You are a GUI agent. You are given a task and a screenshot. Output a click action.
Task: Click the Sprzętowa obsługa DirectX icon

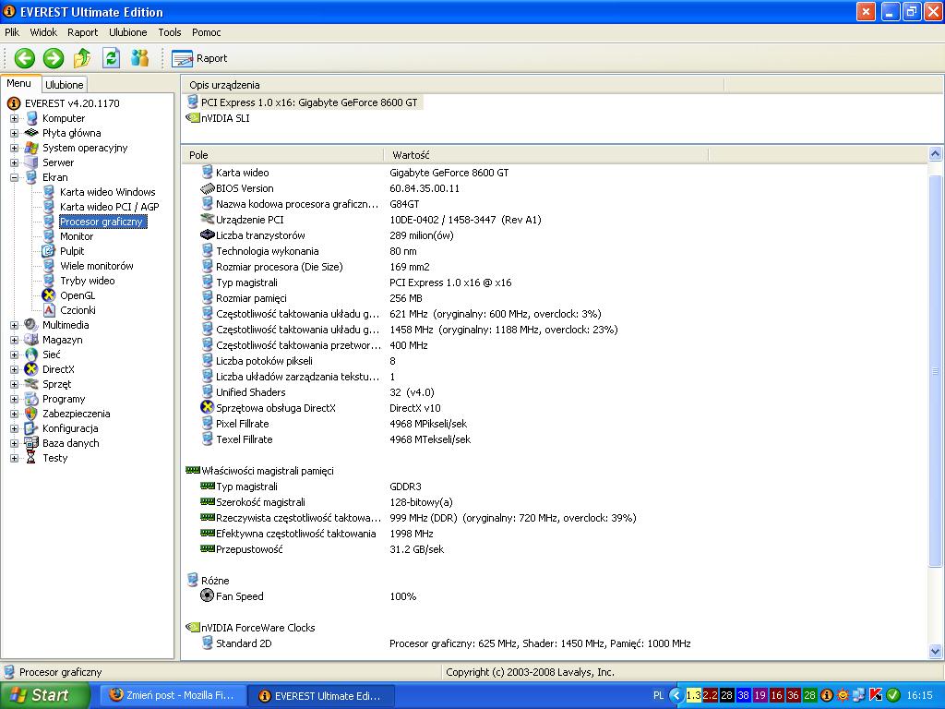(x=208, y=407)
